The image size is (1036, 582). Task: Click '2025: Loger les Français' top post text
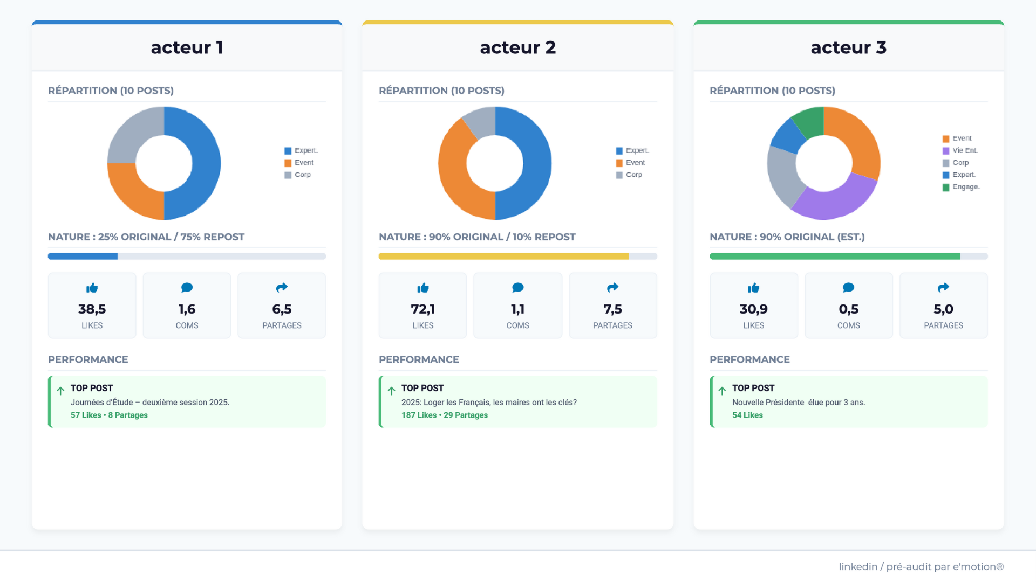[x=489, y=403]
